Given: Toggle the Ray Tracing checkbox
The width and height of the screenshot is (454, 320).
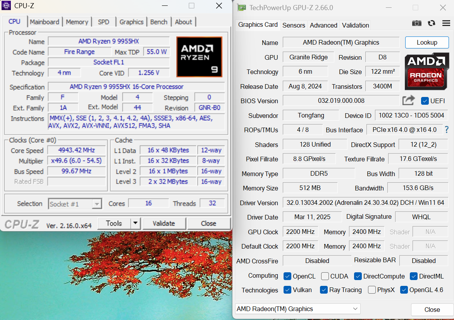Looking at the screenshot, I should click(x=324, y=290).
